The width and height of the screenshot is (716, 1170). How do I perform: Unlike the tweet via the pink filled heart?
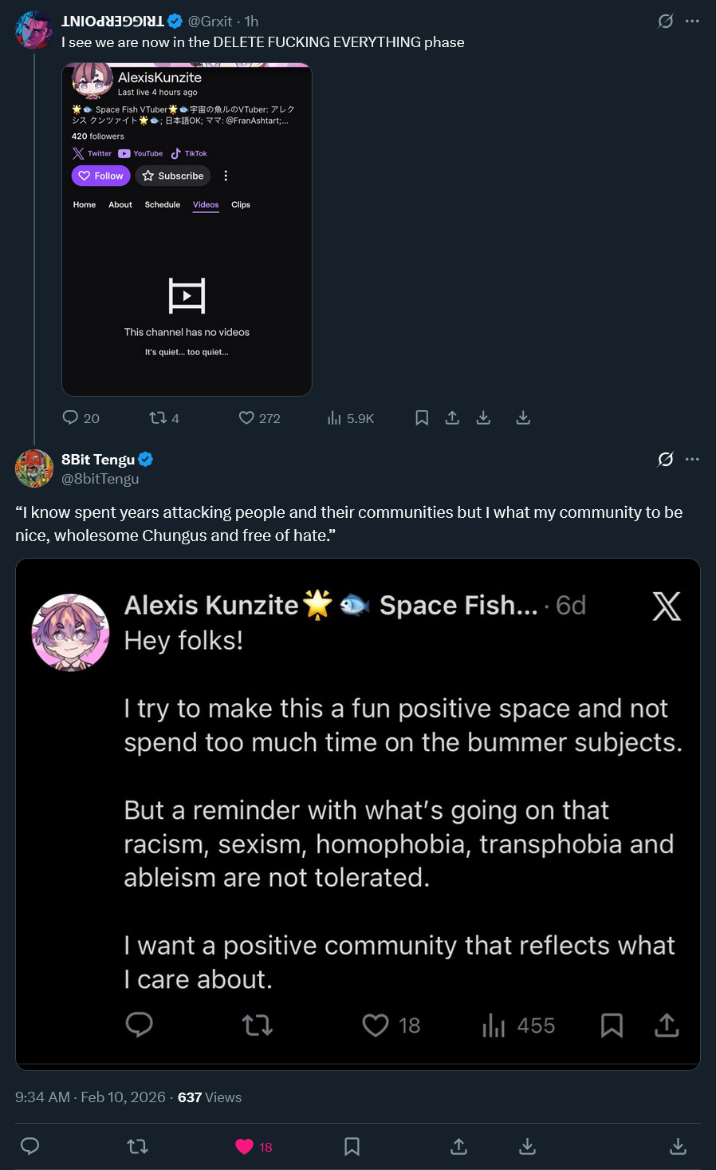pyautogui.click(x=244, y=1147)
